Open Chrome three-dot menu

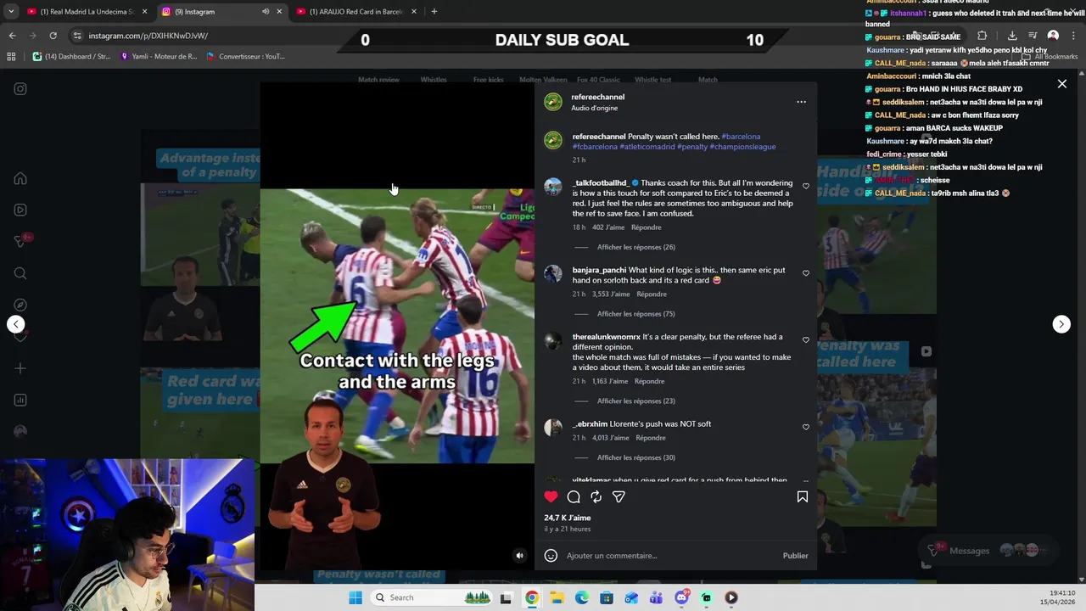click(x=1073, y=36)
